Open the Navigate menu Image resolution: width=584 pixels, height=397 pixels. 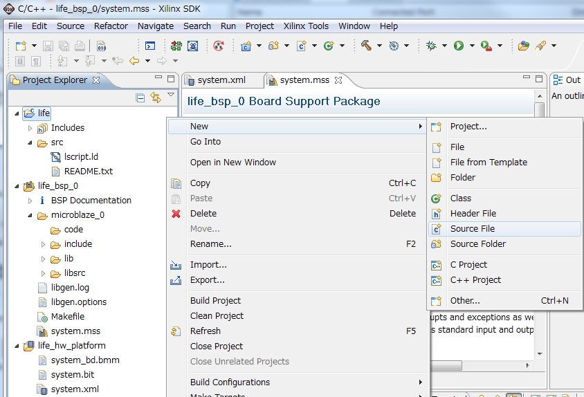pos(155,26)
